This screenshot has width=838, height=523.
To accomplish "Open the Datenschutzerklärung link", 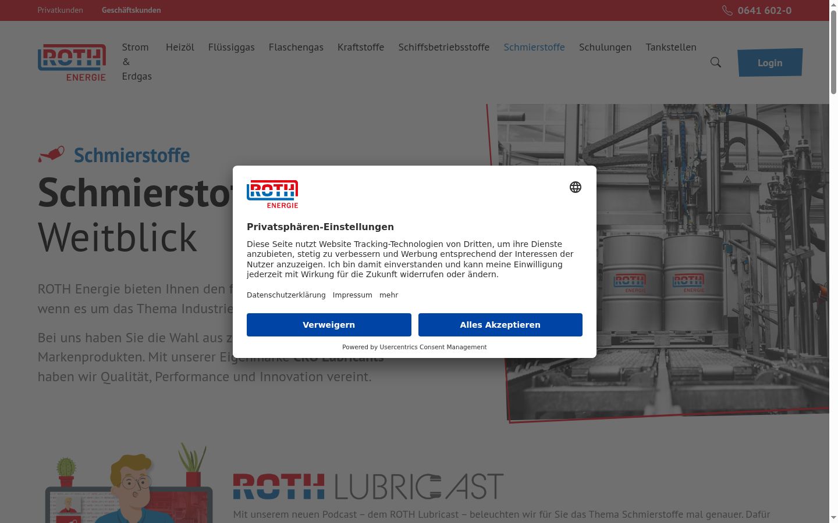I will [x=286, y=295].
